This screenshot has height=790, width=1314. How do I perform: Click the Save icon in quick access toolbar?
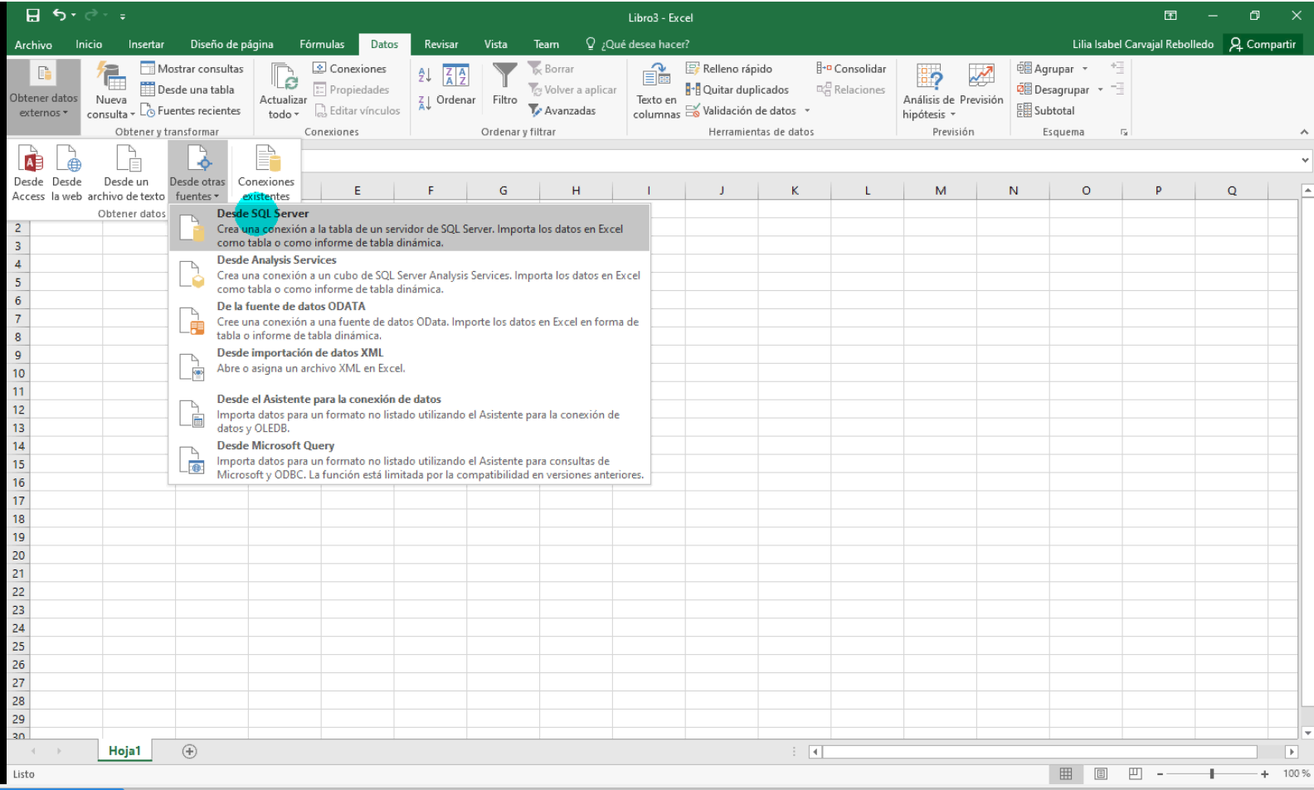point(33,16)
